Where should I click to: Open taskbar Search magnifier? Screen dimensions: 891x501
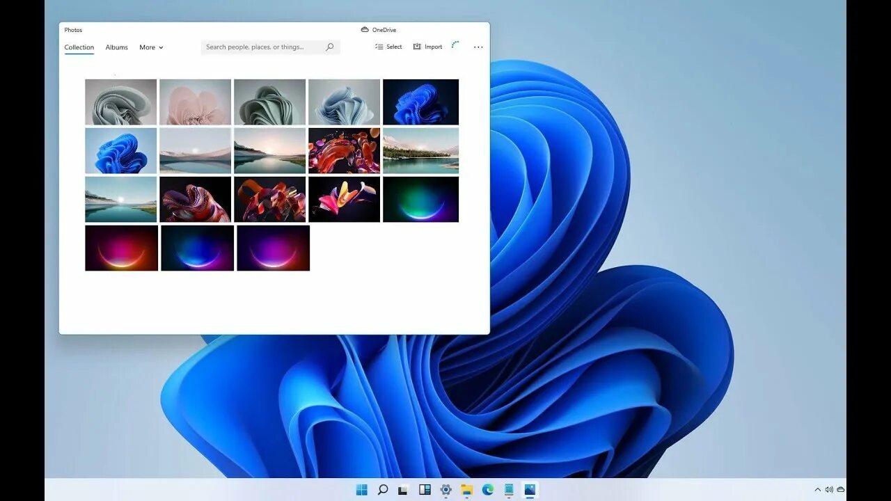[x=383, y=490]
